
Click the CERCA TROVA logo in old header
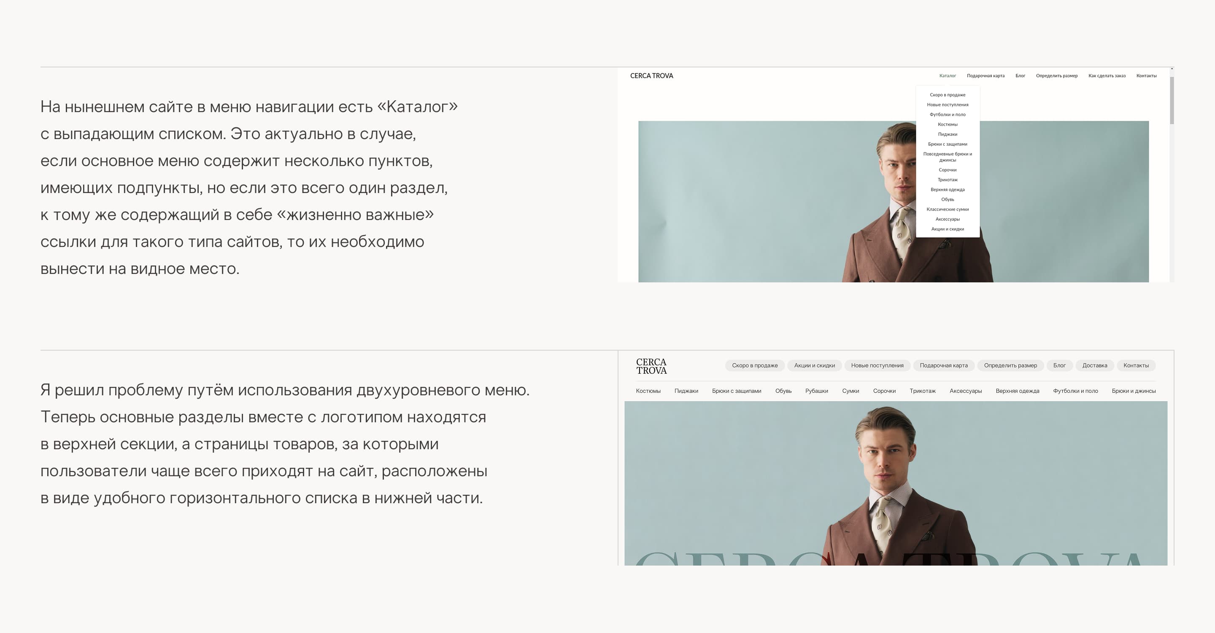[651, 76]
